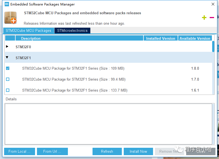
Task: Click the Refresh button
Action: pyautogui.click(x=107, y=151)
